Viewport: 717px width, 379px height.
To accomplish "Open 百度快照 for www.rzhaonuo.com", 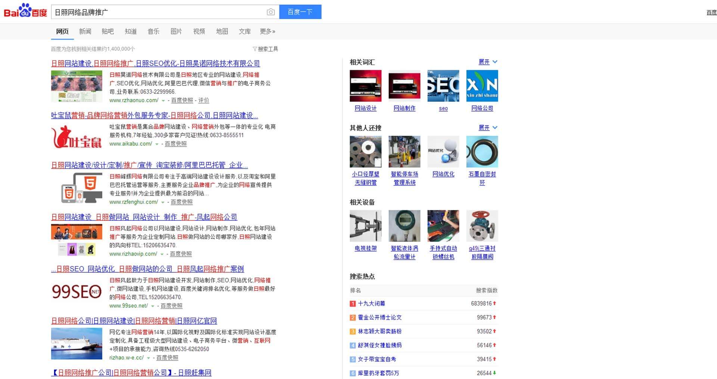I will (x=182, y=100).
